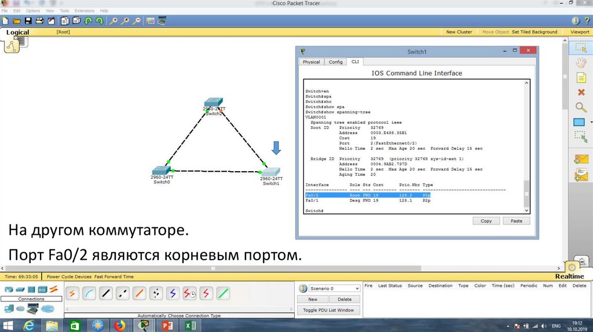Open the custom devices dialog icon
This screenshot has height=332, width=593.
tap(162, 21)
